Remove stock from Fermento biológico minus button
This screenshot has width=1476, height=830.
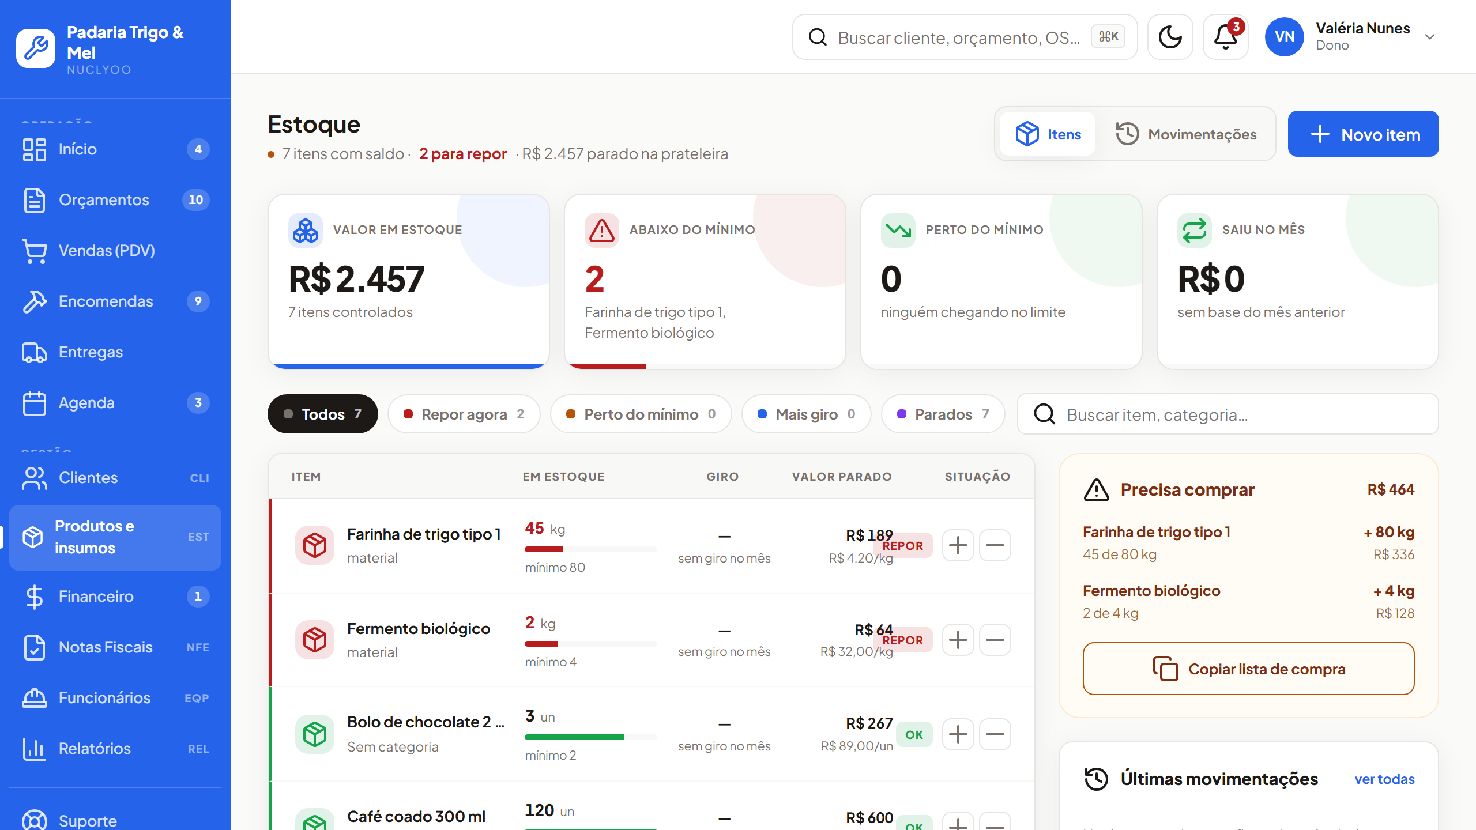point(995,640)
